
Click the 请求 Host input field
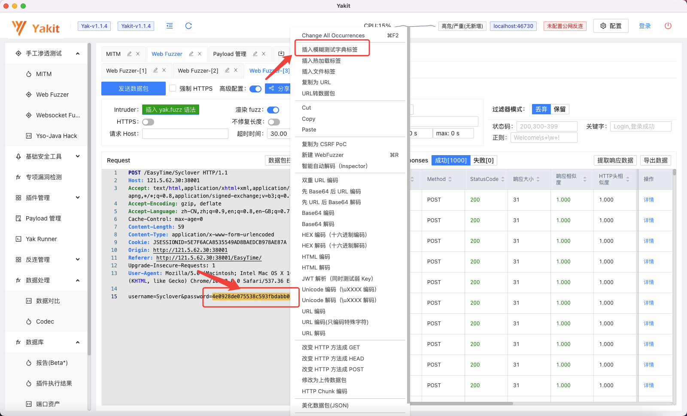click(185, 134)
